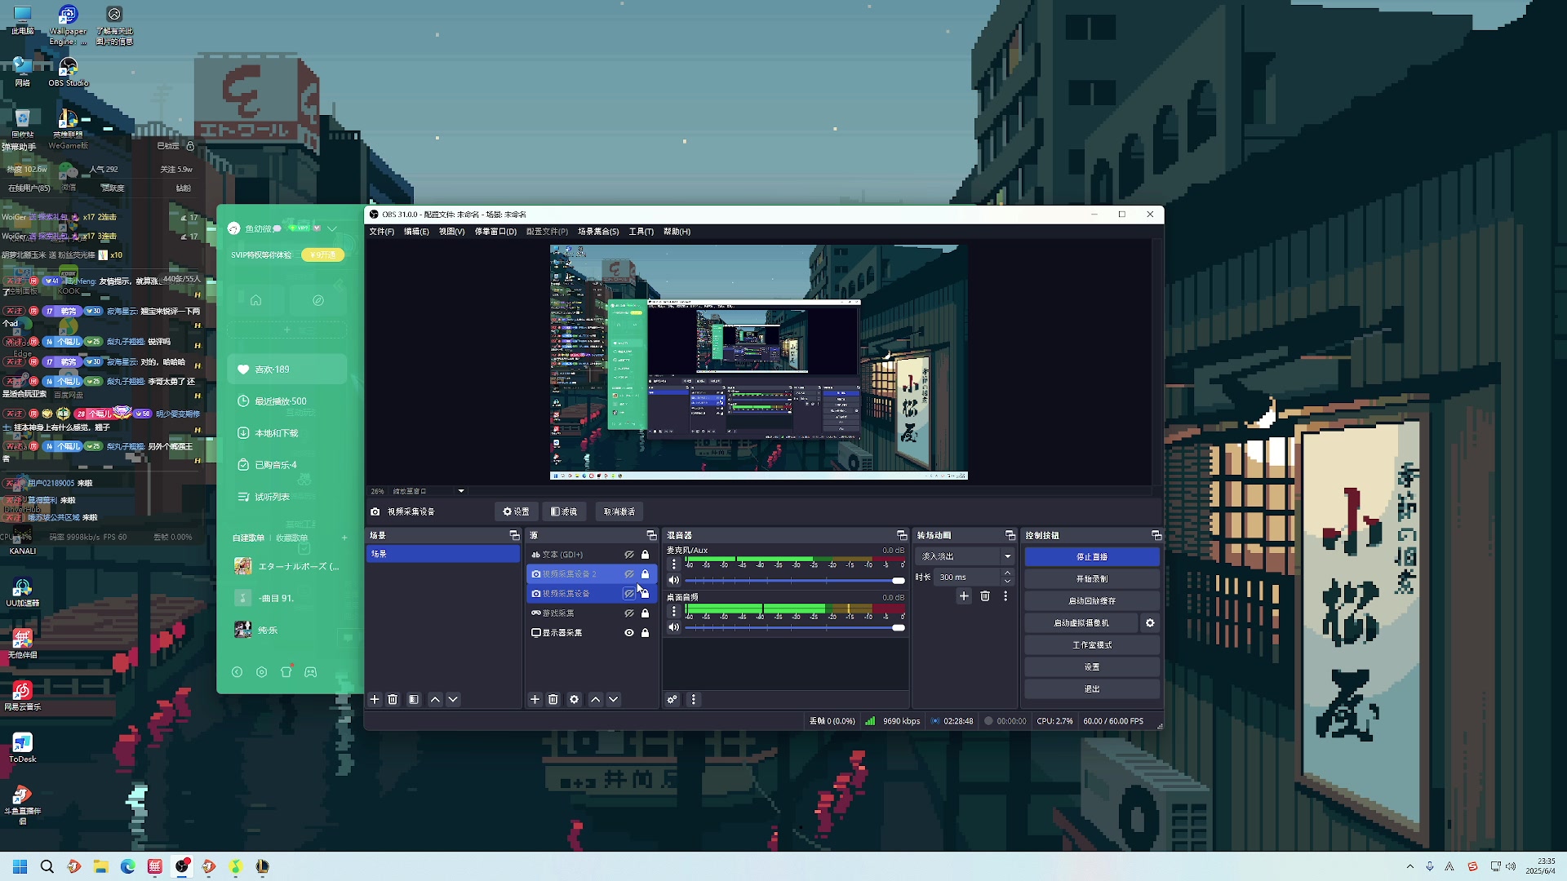Open the 编辑(E) menu

click(416, 232)
